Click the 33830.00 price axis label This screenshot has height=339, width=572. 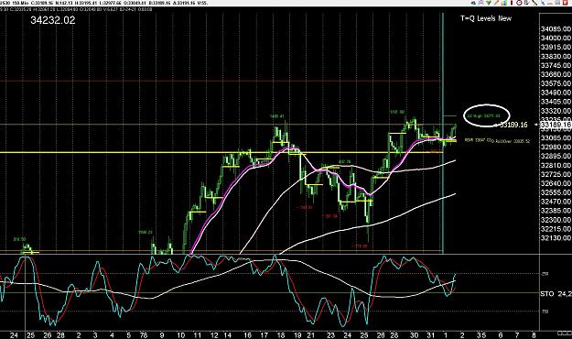point(556,56)
